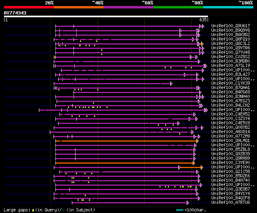This screenshot has height=213, width=257.
Task: Open hit UniRef100_Q6C3L2
Action: tap(230, 43)
